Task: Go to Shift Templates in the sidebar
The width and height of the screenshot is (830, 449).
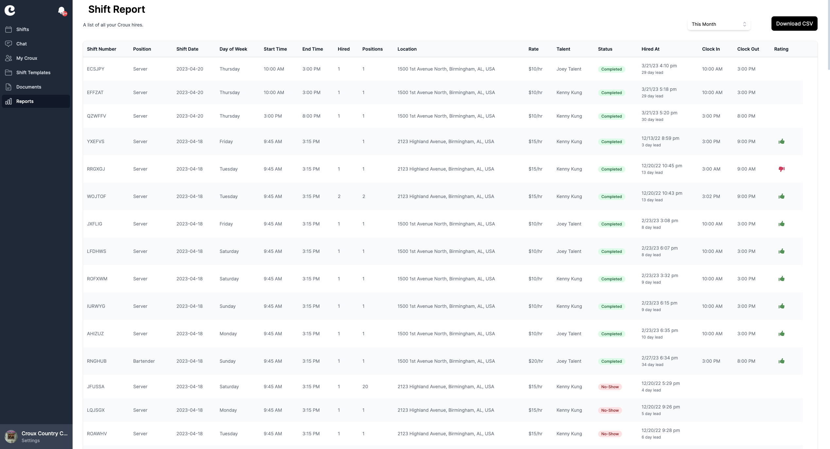Action: pyautogui.click(x=33, y=73)
